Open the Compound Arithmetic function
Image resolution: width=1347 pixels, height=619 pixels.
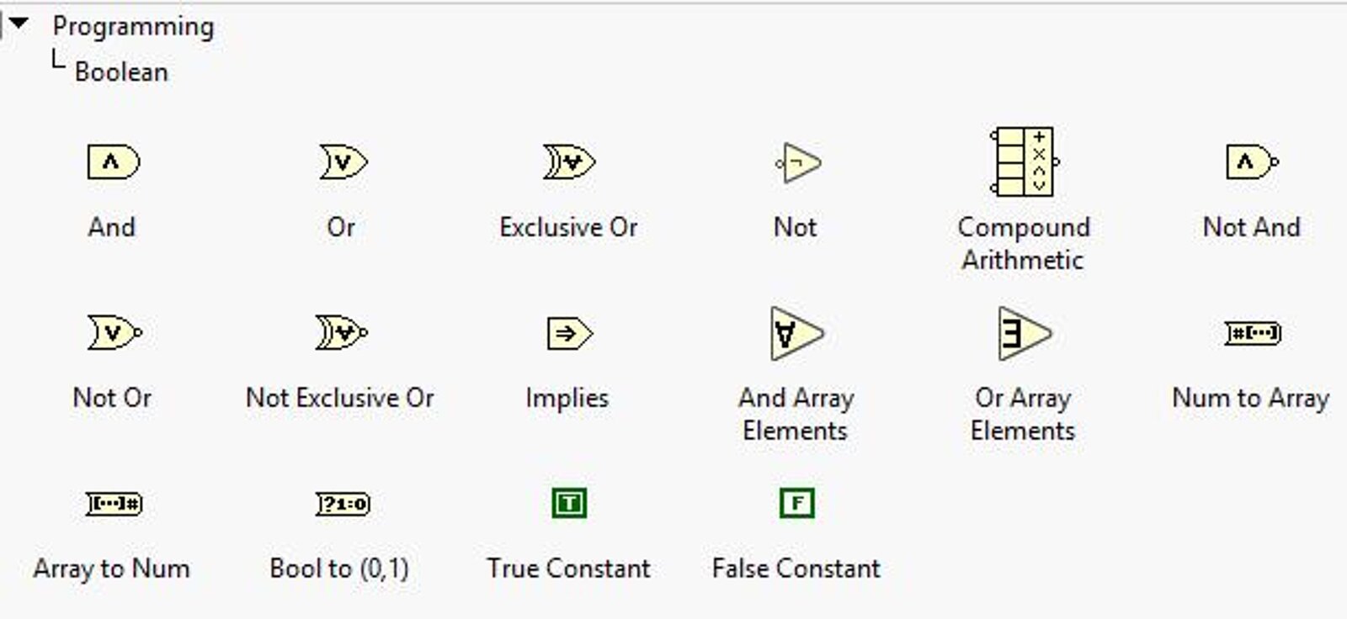pyautogui.click(x=1025, y=161)
